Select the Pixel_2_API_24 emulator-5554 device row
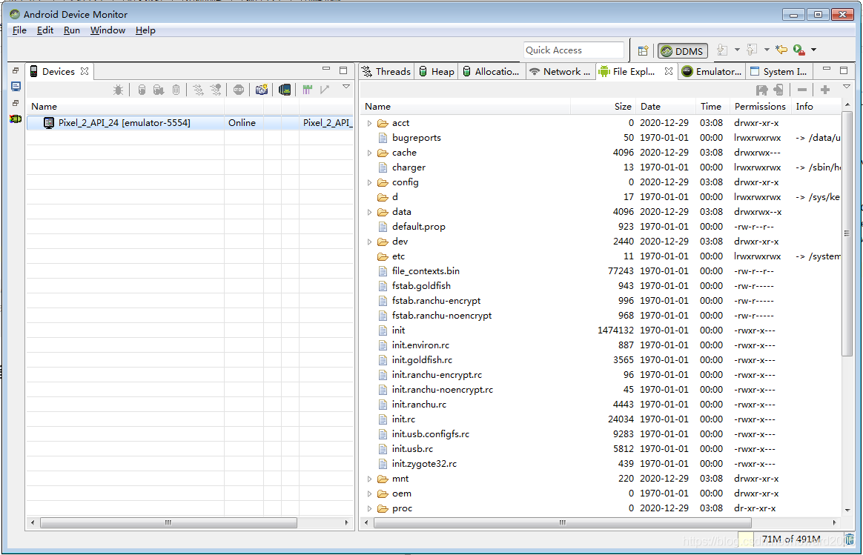This screenshot has width=863, height=555. pos(190,123)
